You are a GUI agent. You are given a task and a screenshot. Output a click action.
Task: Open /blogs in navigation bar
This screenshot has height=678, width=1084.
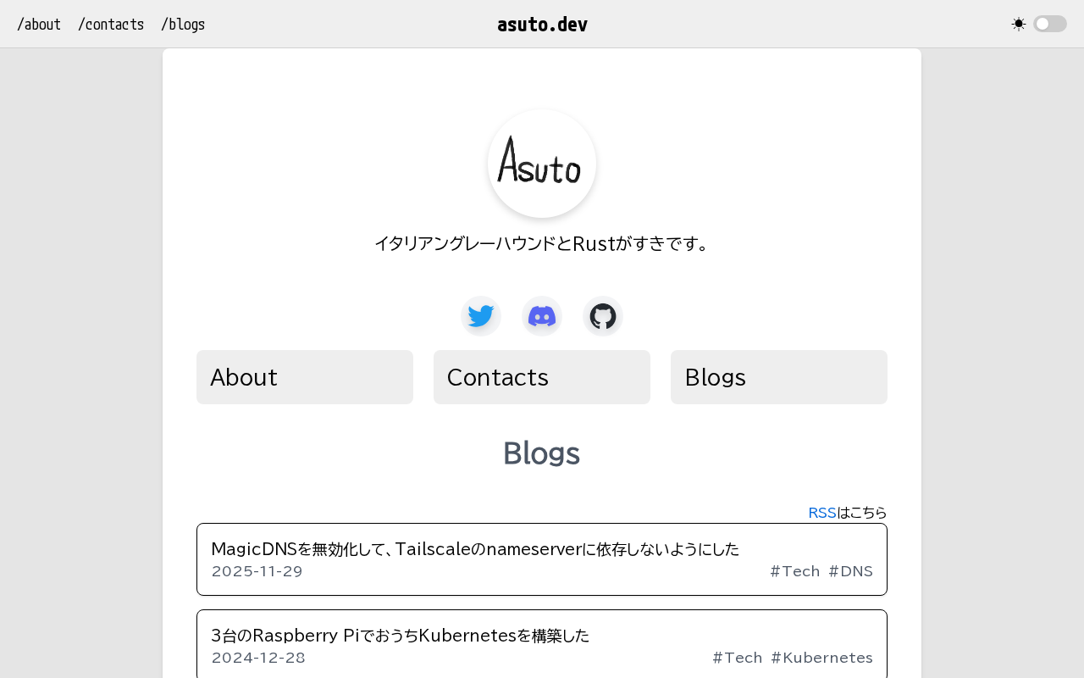(x=183, y=25)
